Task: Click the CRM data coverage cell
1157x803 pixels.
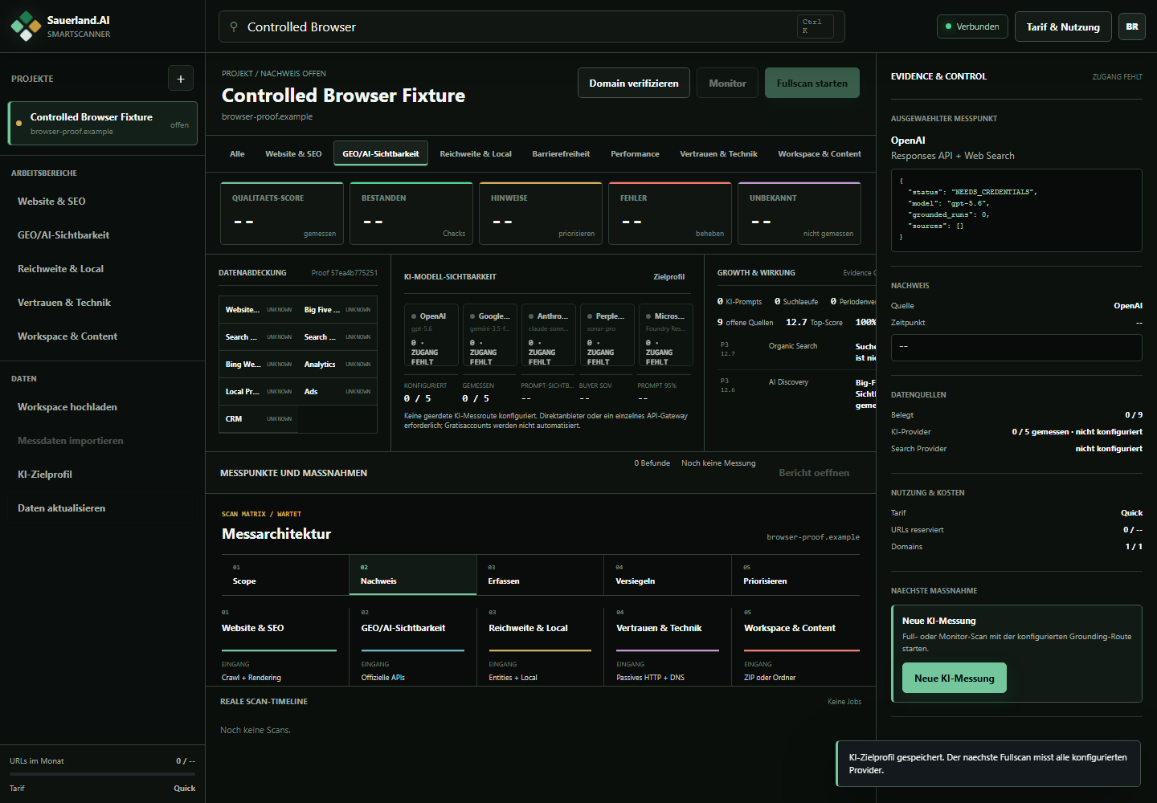Action: (x=259, y=419)
